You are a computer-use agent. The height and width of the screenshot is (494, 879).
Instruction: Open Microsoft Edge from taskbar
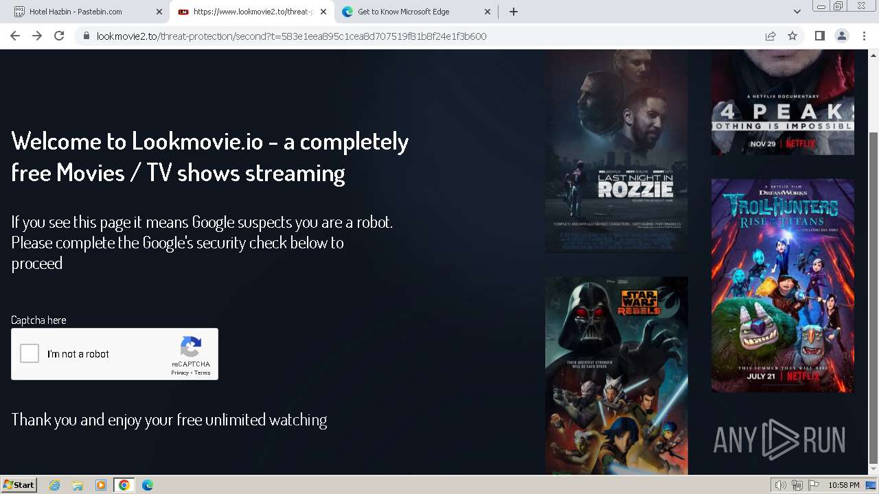click(148, 485)
